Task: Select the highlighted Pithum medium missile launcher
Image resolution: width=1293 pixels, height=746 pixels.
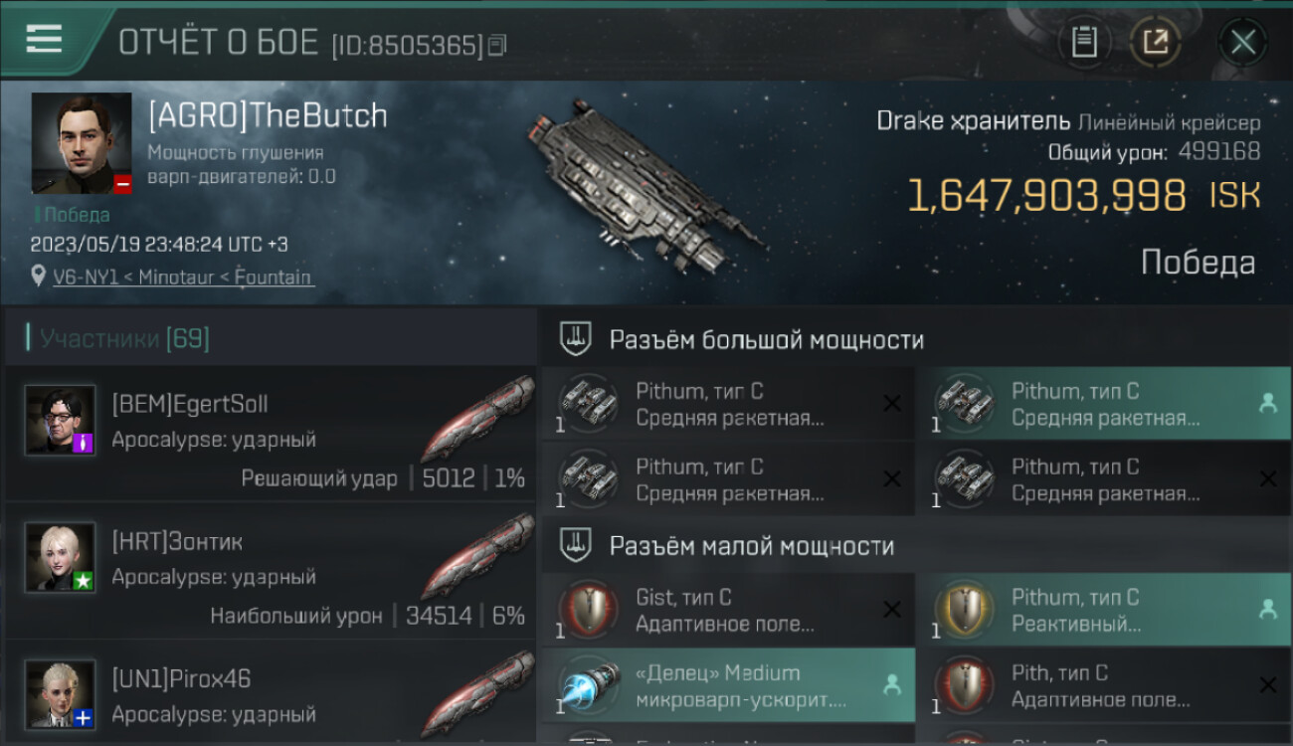Action: [1104, 404]
